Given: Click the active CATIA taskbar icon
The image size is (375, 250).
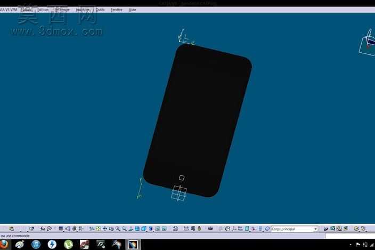Looking at the screenshot, I should coord(133,244).
